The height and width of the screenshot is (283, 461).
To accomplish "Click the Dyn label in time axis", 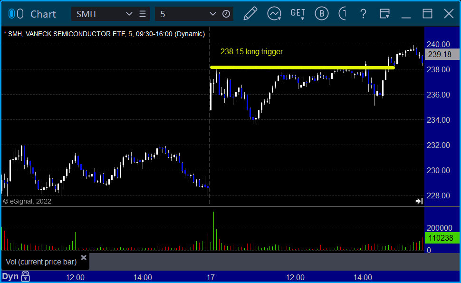I will (x=10, y=276).
